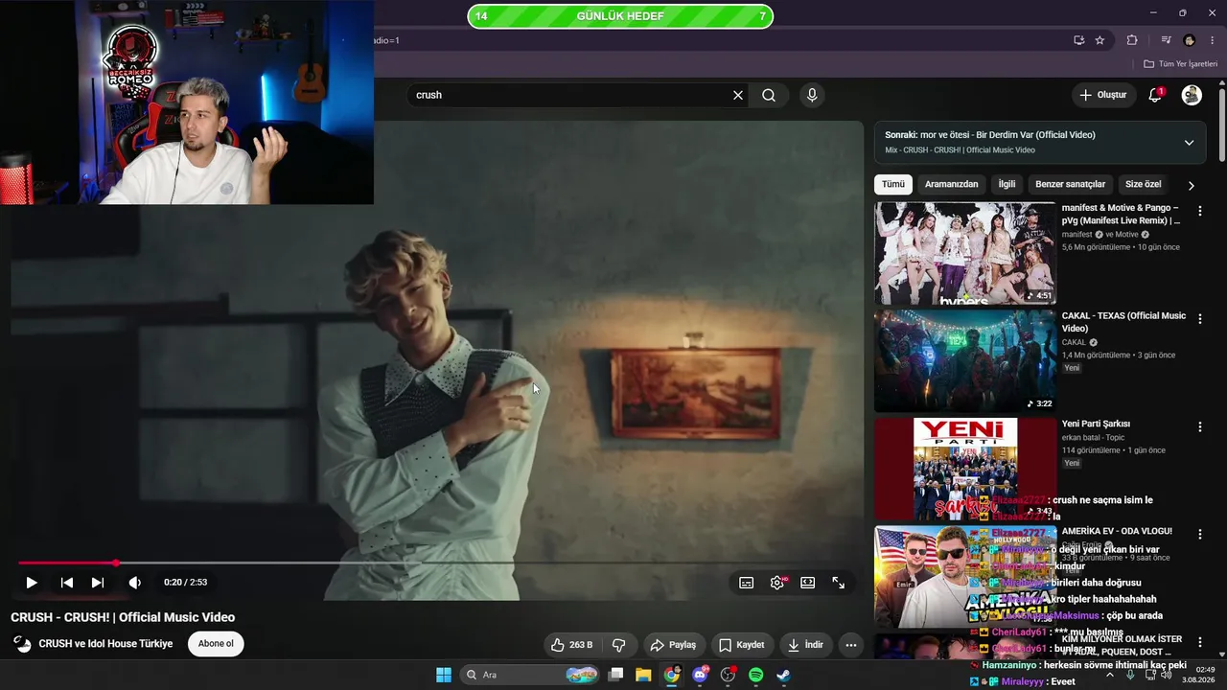Mute the video using the speaker icon
This screenshot has width=1227, height=690.
click(135, 583)
